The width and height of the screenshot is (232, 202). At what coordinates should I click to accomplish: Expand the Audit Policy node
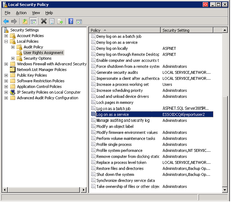coord(13,47)
